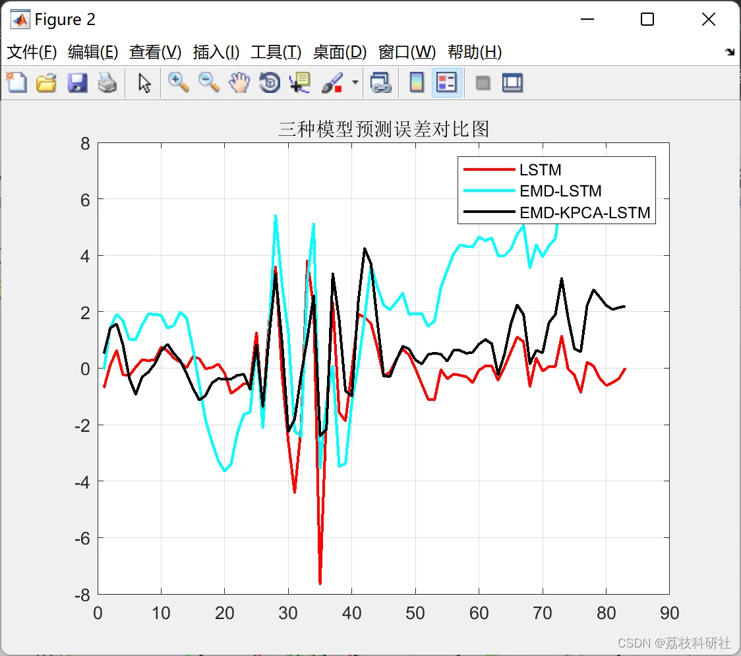Dock the figure via corner arrow
The height and width of the screenshot is (656, 741).
(730, 52)
